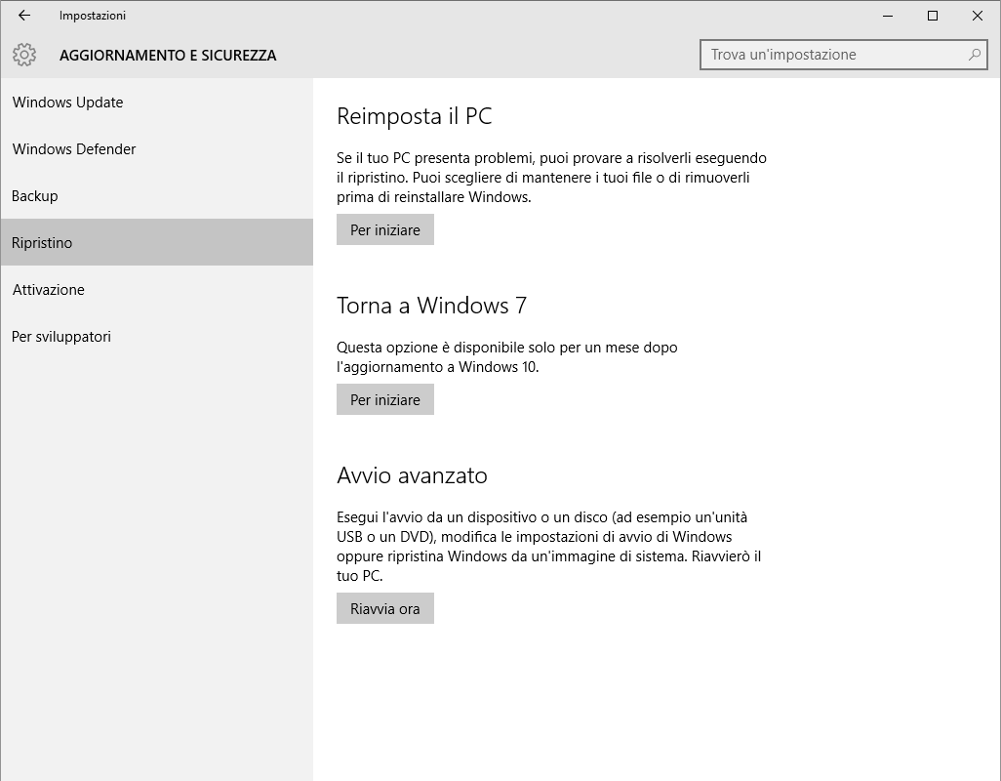This screenshot has height=781, width=1001.
Task: Close the Impostazioni window
Action: pyautogui.click(x=978, y=16)
